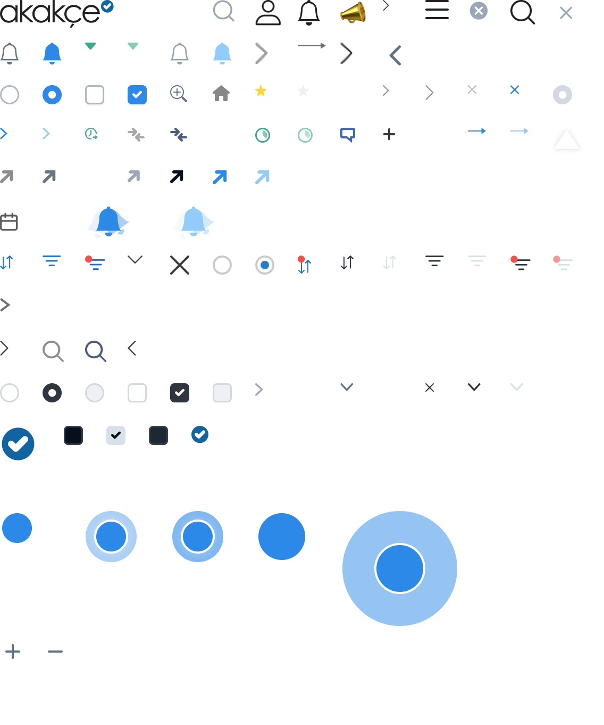Click the small black X icon
This screenshot has width=604, height=725.
[x=430, y=388]
